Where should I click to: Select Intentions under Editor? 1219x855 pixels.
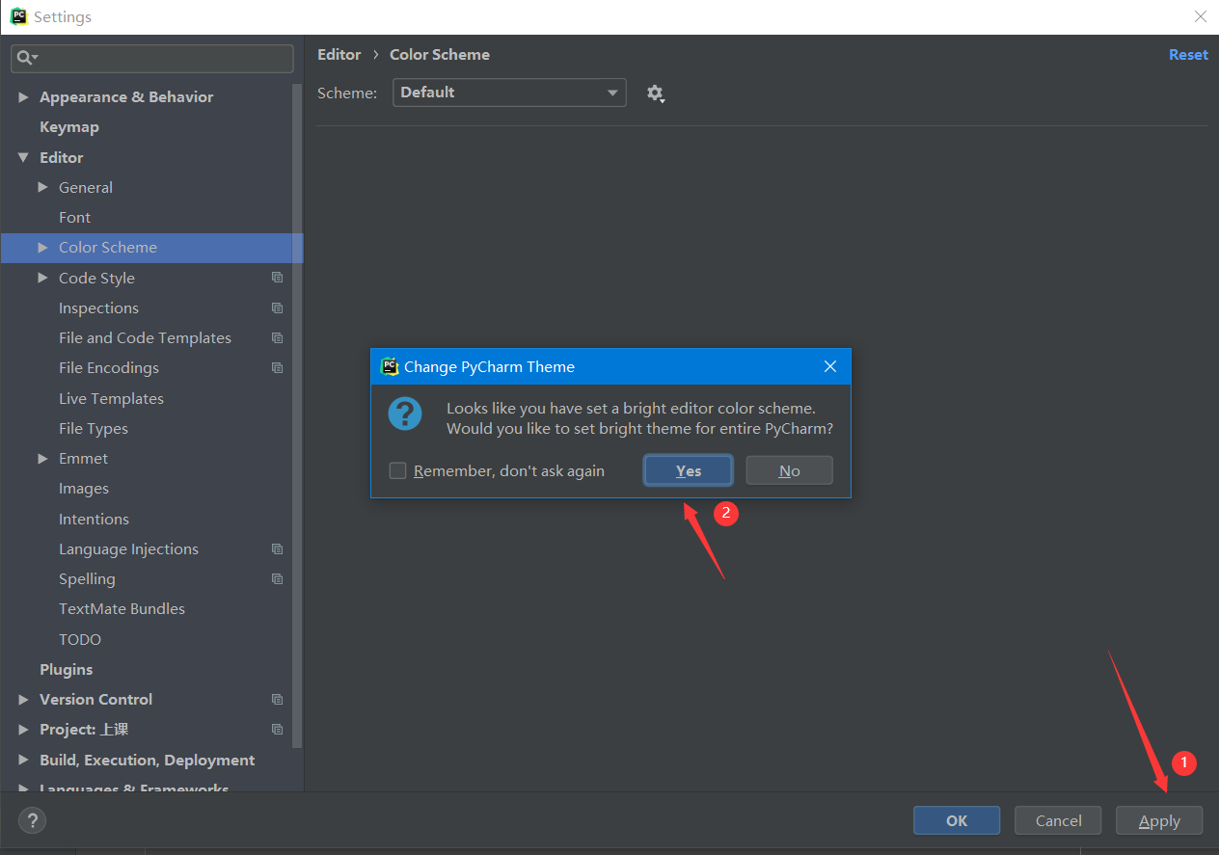click(94, 520)
